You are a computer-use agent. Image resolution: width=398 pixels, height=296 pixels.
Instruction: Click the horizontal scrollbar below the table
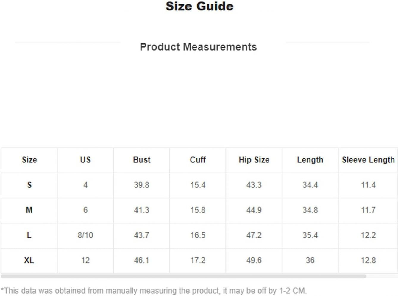pyautogui.click(x=183, y=276)
